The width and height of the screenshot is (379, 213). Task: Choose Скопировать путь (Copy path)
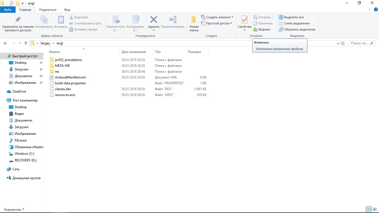point(85,23)
